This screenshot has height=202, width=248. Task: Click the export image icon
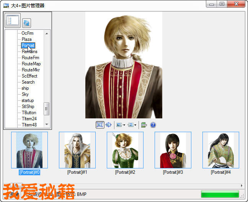(119, 125)
